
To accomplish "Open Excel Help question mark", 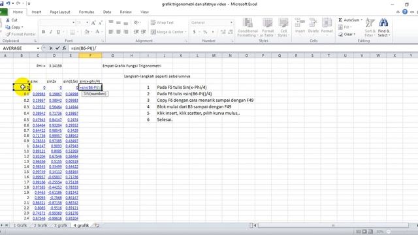I will click(405, 12).
